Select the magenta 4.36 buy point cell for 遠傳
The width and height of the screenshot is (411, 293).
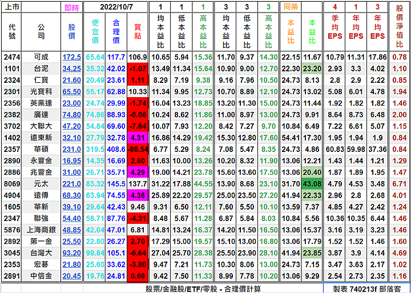138,195
